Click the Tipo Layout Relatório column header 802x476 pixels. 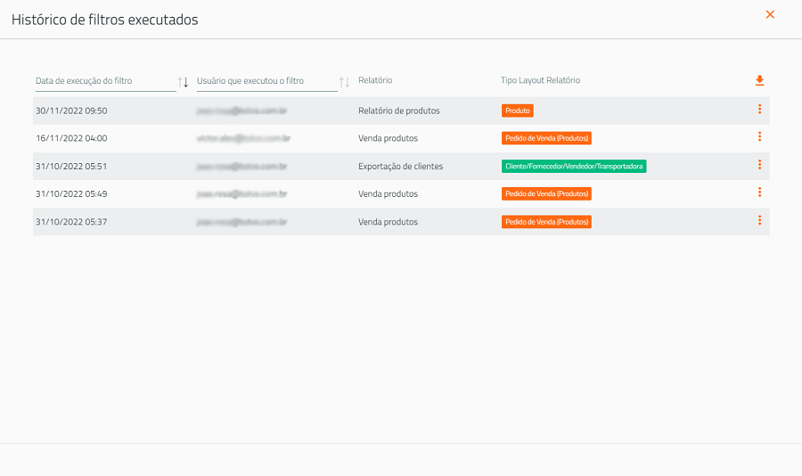pos(540,80)
